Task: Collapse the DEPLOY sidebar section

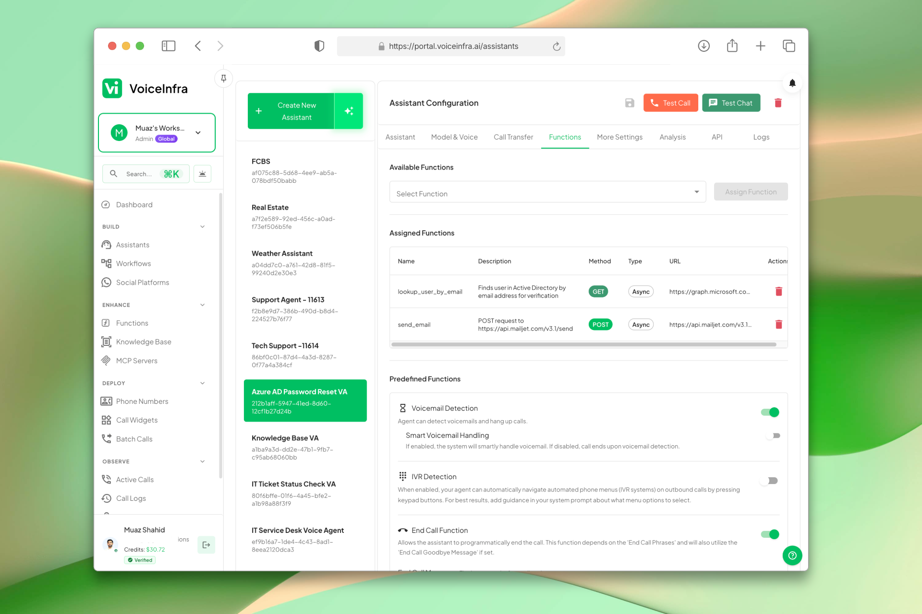Action: tap(202, 383)
